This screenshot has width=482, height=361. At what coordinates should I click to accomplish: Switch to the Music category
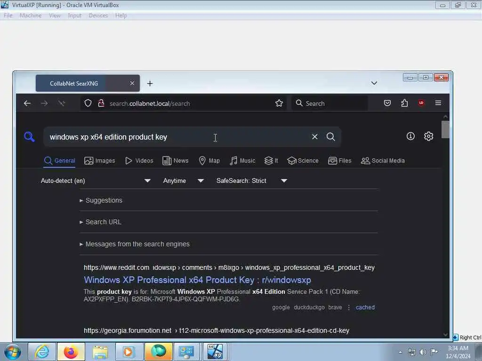tap(242, 161)
